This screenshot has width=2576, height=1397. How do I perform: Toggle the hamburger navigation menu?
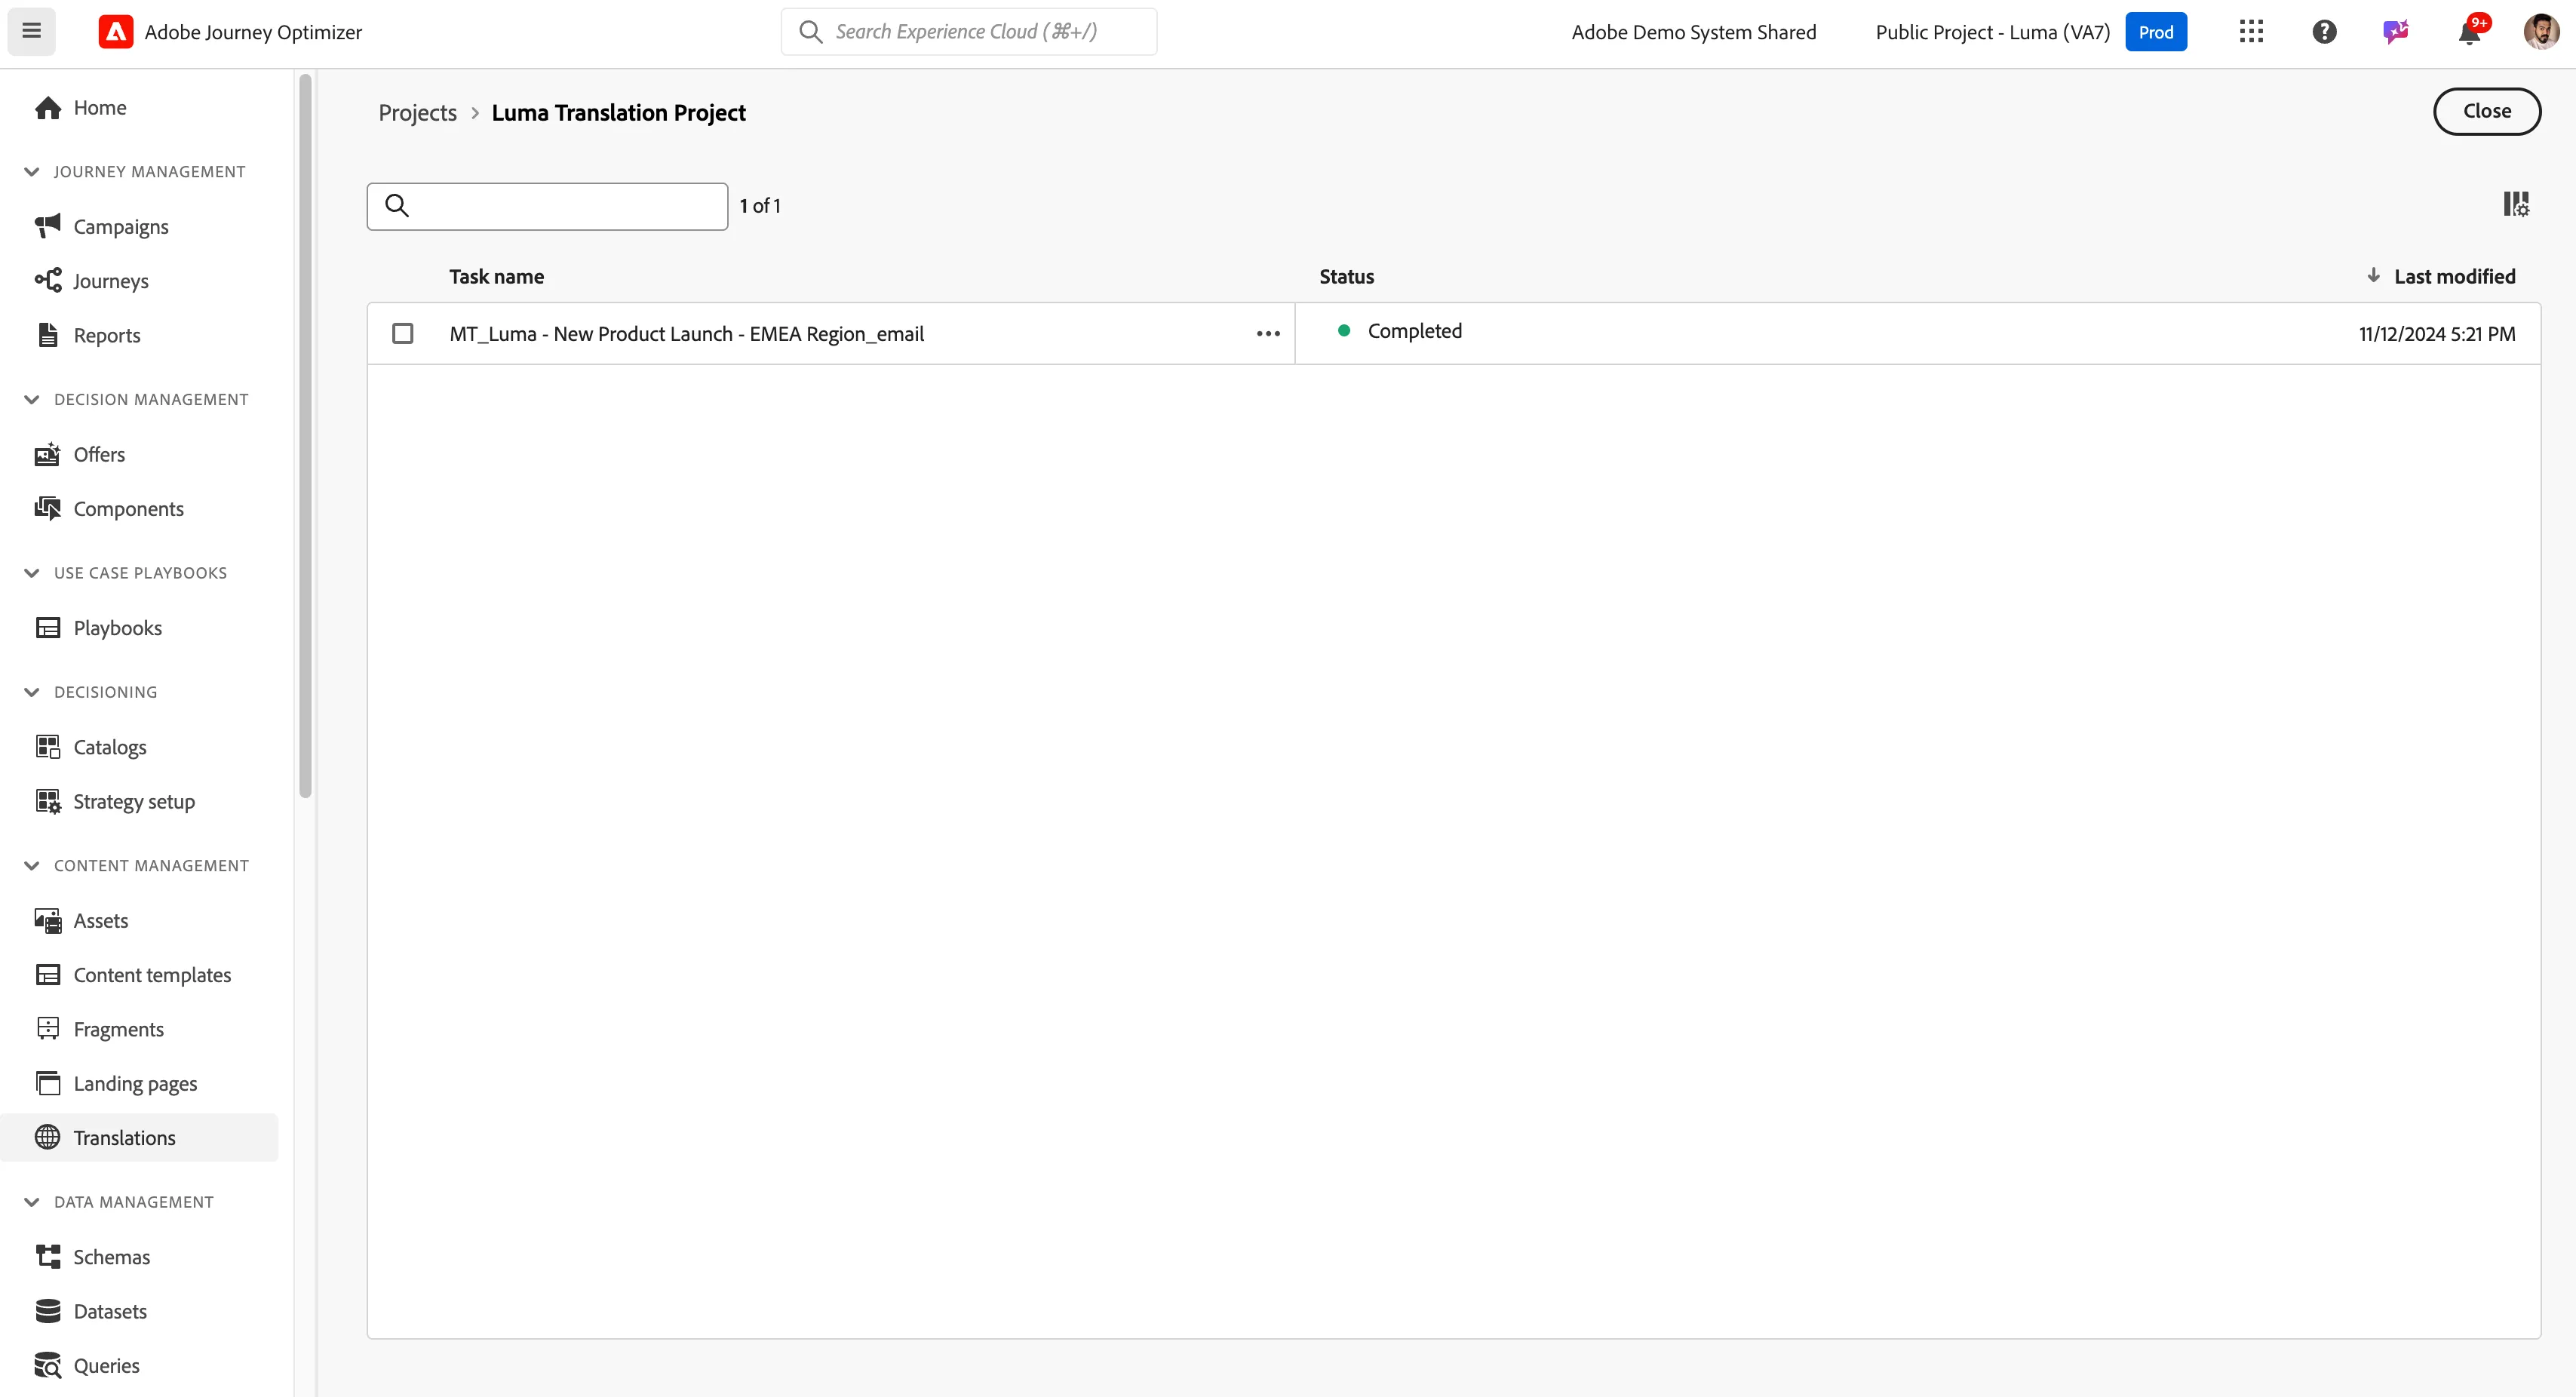(x=32, y=31)
